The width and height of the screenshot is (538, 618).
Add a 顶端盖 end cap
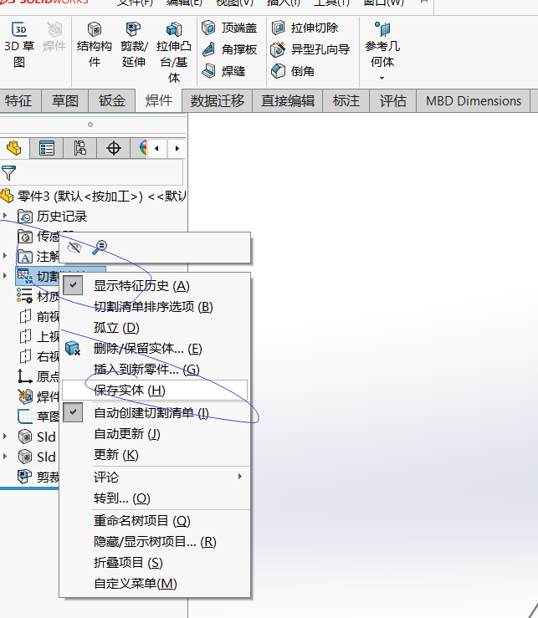click(229, 28)
